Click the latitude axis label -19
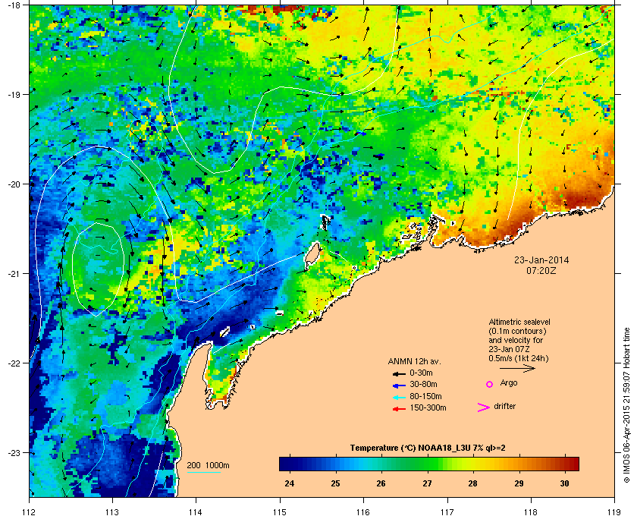637x516 pixels. click(14, 94)
